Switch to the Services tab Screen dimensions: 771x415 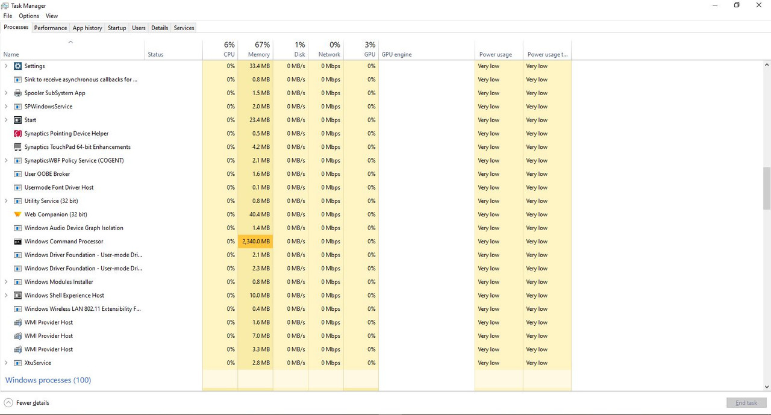click(x=184, y=28)
